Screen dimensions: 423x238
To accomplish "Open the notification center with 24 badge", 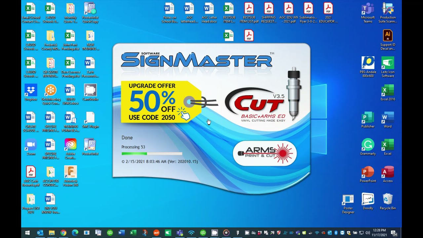I will [394, 233].
